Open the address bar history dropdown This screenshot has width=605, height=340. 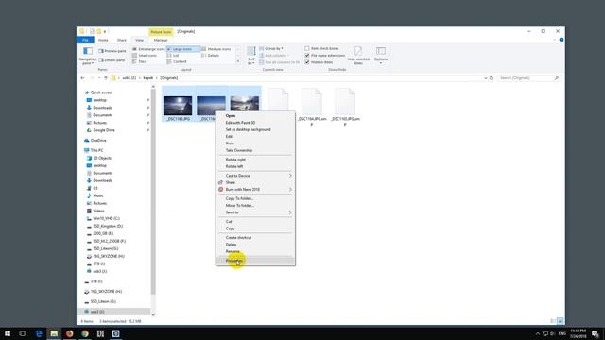[485, 78]
